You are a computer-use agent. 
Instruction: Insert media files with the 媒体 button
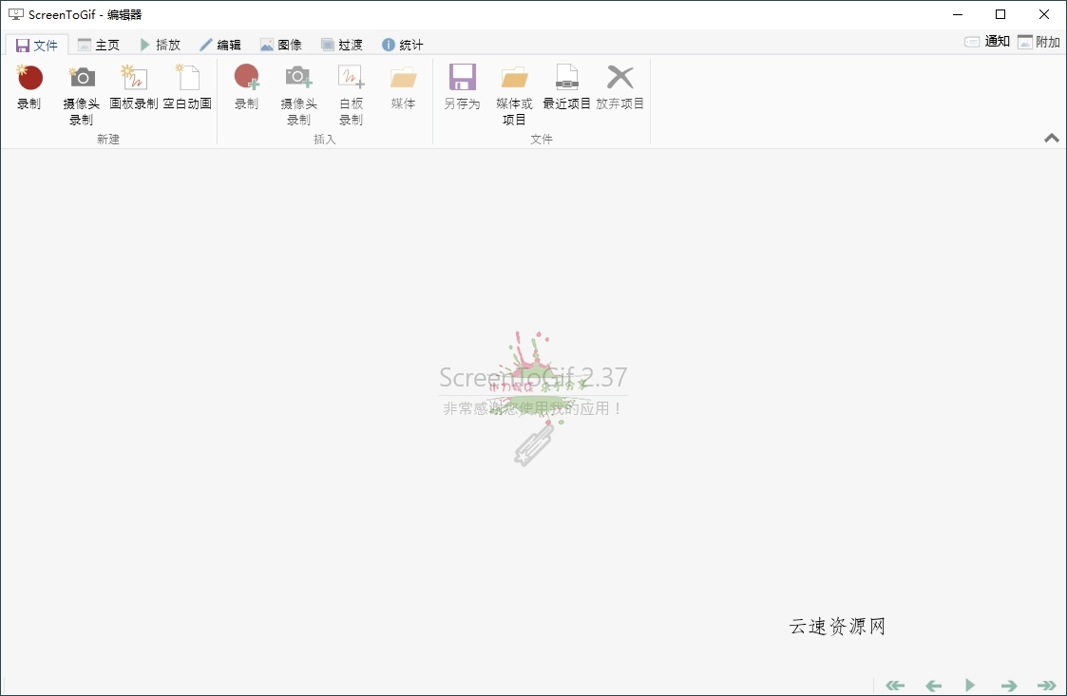402,90
